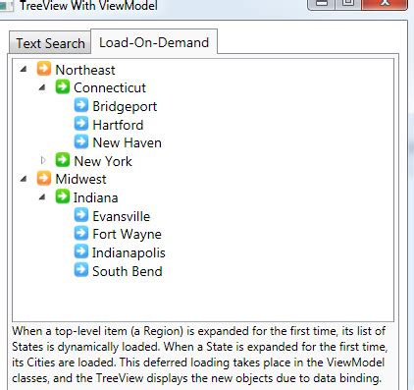
Task: Click the blue arrow icon beside Evansville
Action: 81,215
